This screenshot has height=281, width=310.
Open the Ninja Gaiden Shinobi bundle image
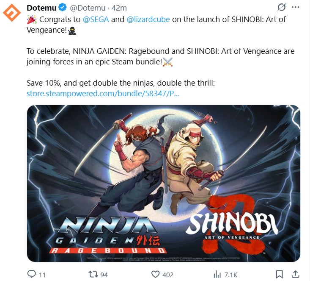click(x=164, y=183)
